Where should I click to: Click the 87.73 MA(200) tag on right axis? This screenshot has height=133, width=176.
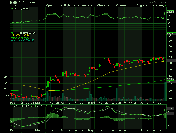[x=170, y=79]
